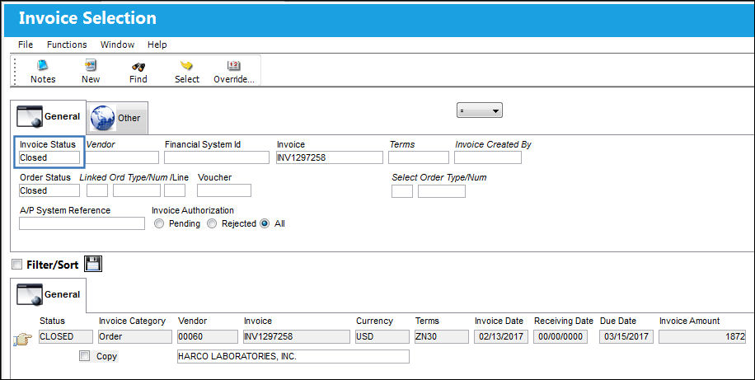The image size is (755, 380).
Task: Click the invoice date 02/13/2017
Action: 501,336
